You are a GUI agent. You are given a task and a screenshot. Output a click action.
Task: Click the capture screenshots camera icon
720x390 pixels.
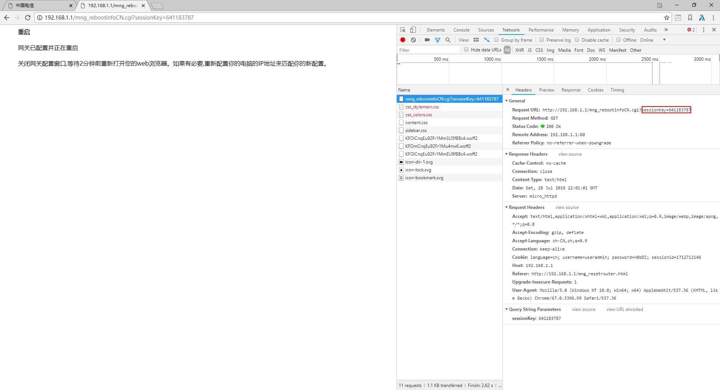coord(427,40)
